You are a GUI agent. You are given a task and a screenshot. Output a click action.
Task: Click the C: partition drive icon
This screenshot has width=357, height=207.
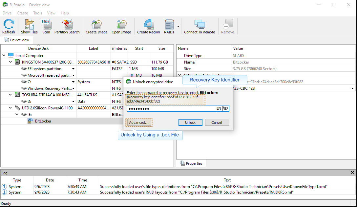(24, 82)
